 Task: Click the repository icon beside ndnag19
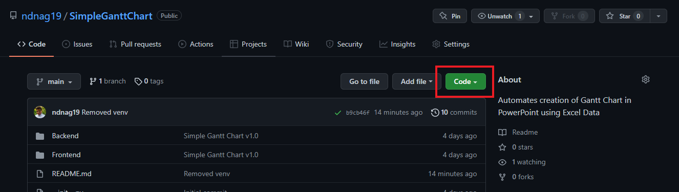[x=13, y=16]
